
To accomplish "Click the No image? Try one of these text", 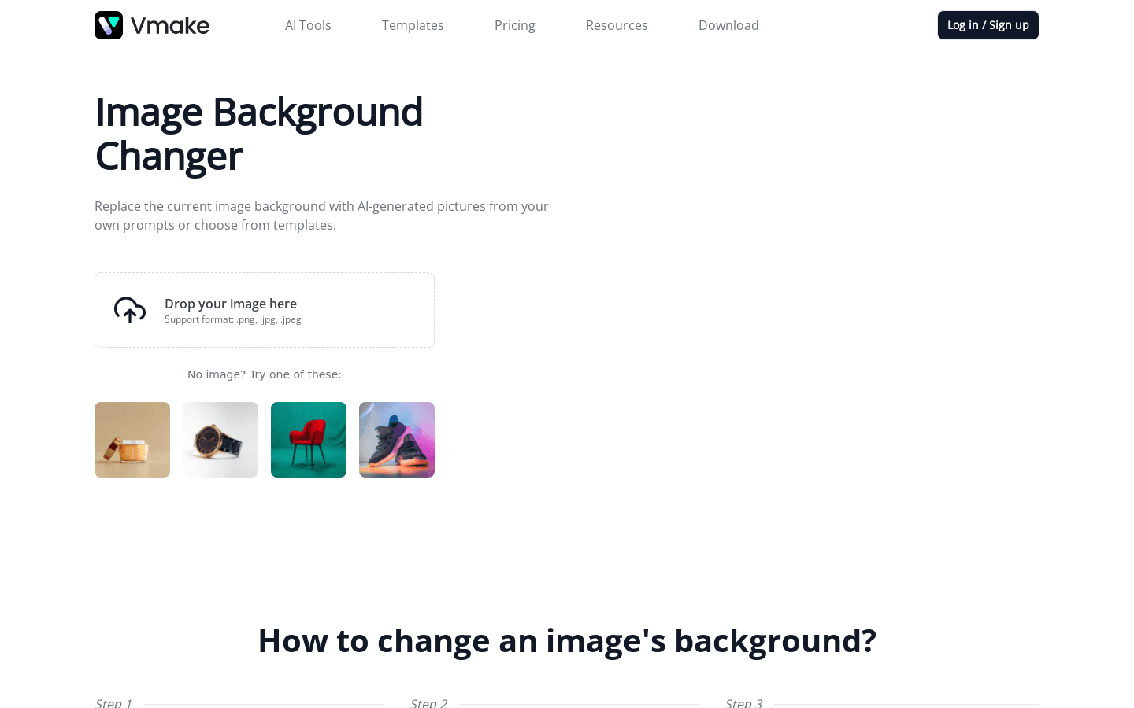I will click(264, 374).
